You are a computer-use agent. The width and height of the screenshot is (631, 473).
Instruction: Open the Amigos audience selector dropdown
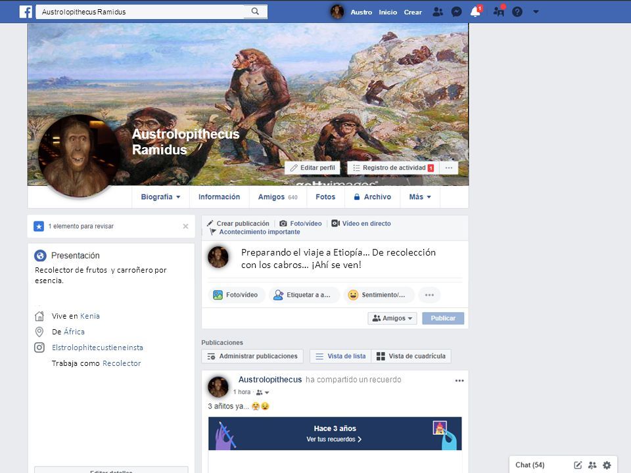tap(392, 318)
